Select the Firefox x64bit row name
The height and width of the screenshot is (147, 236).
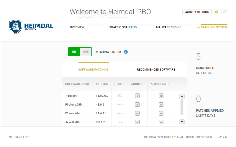[74, 105]
